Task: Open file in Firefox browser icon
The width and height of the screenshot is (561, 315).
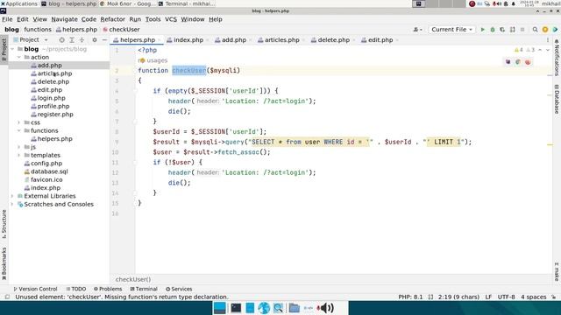Action: click(x=528, y=62)
